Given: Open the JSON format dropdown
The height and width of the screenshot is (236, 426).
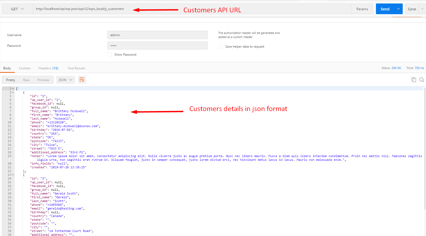Looking at the screenshot, I should pyautogui.click(x=66, y=80).
